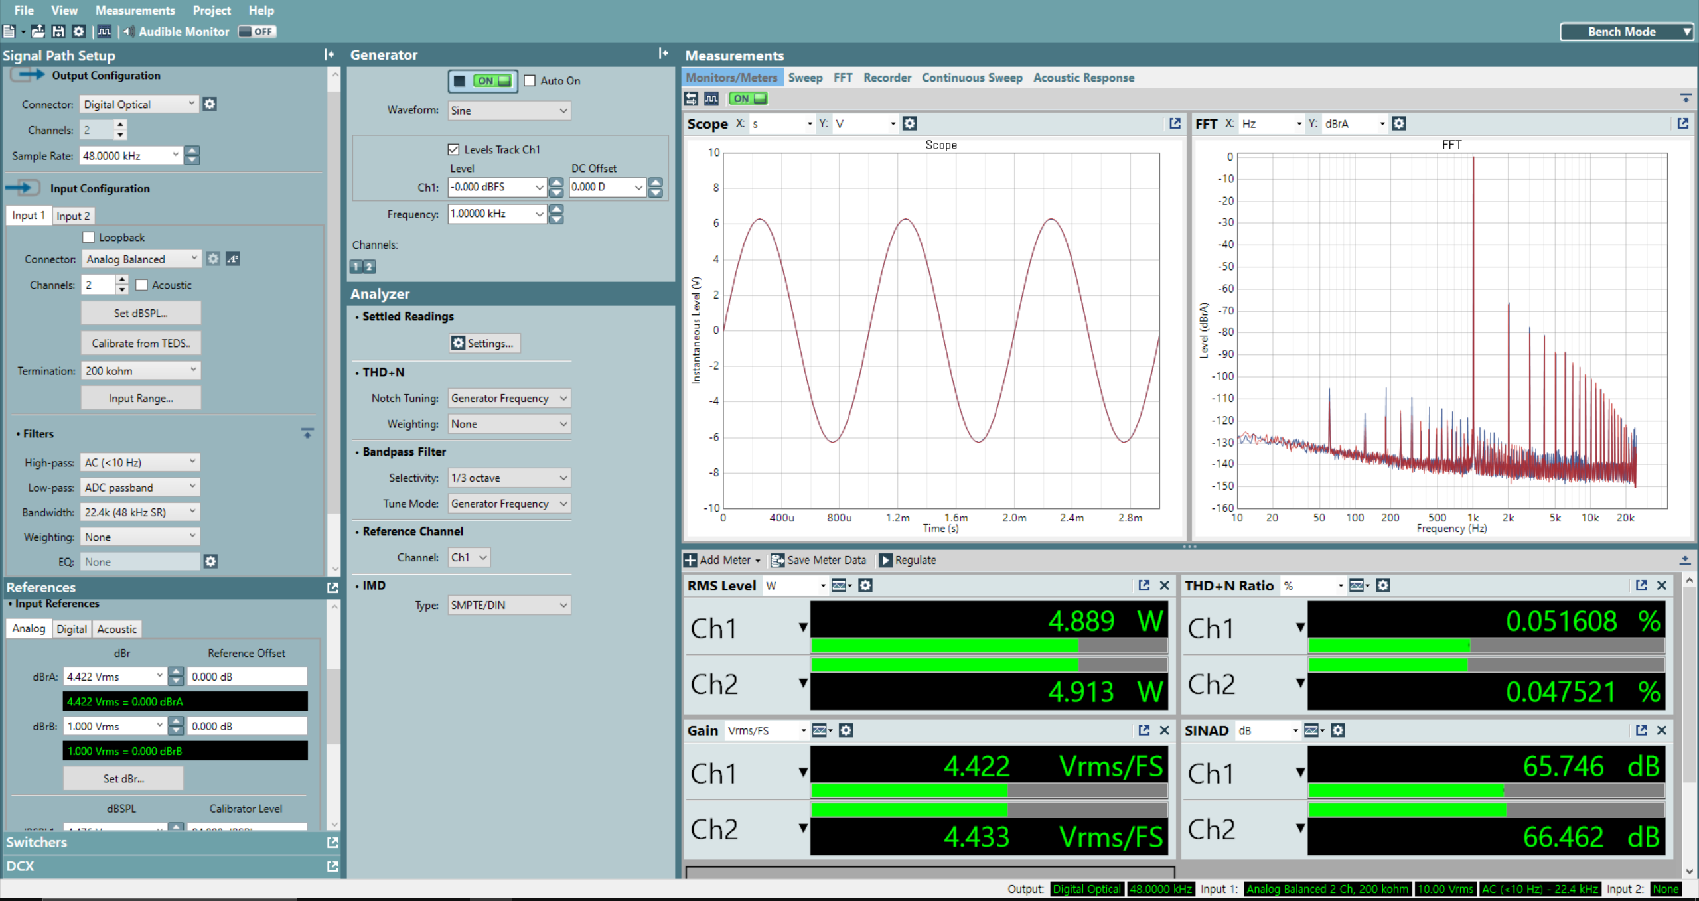Open the new project file icon
The image size is (1699, 901).
[9, 31]
